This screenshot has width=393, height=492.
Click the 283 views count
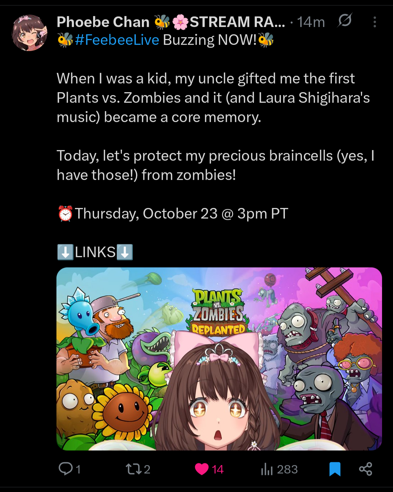(287, 469)
